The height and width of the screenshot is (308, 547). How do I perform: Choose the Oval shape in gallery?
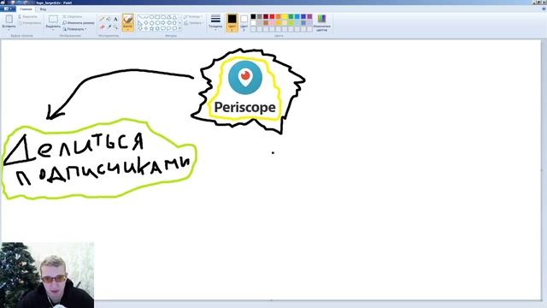coord(152,17)
